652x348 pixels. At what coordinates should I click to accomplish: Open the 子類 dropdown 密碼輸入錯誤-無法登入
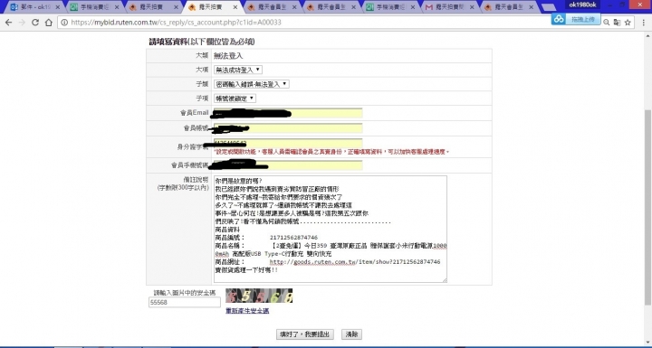(x=252, y=84)
